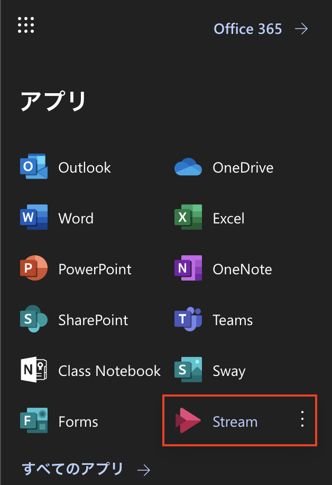
Task: Open the Stream app icon
Action: point(188,420)
